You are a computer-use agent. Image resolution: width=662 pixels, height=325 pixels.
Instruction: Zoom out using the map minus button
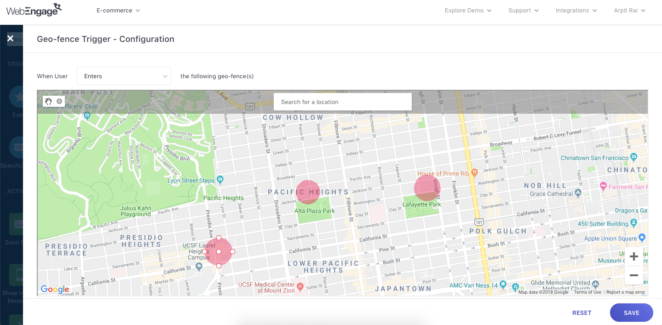point(633,275)
